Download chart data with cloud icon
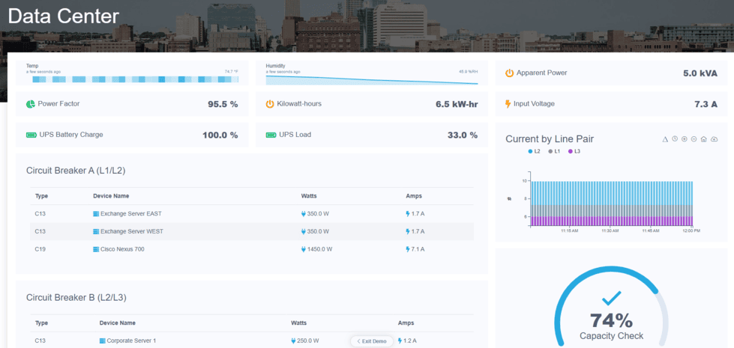The height and width of the screenshot is (348, 734). pyautogui.click(x=715, y=139)
